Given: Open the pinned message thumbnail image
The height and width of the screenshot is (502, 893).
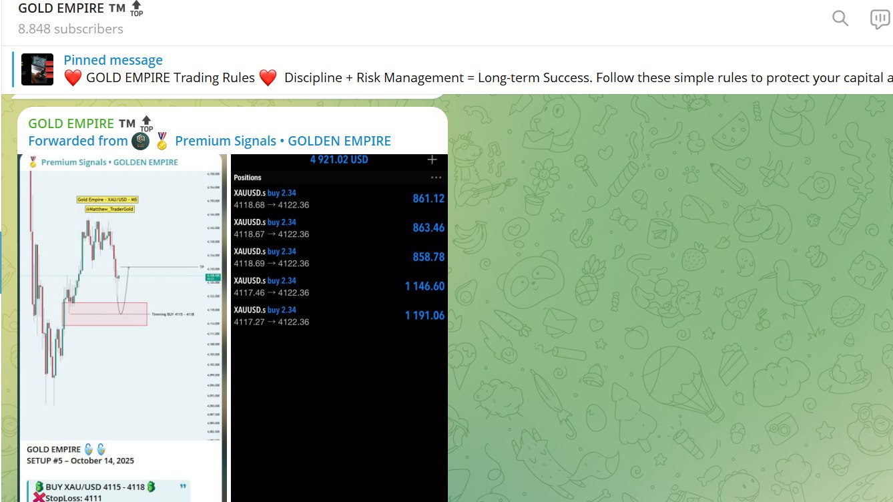Looking at the screenshot, I should tap(37, 69).
